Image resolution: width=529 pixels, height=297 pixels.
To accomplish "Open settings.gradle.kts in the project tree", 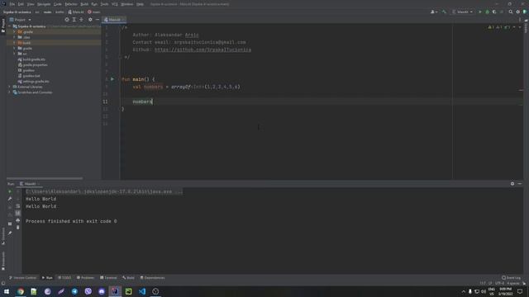I will [x=36, y=81].
